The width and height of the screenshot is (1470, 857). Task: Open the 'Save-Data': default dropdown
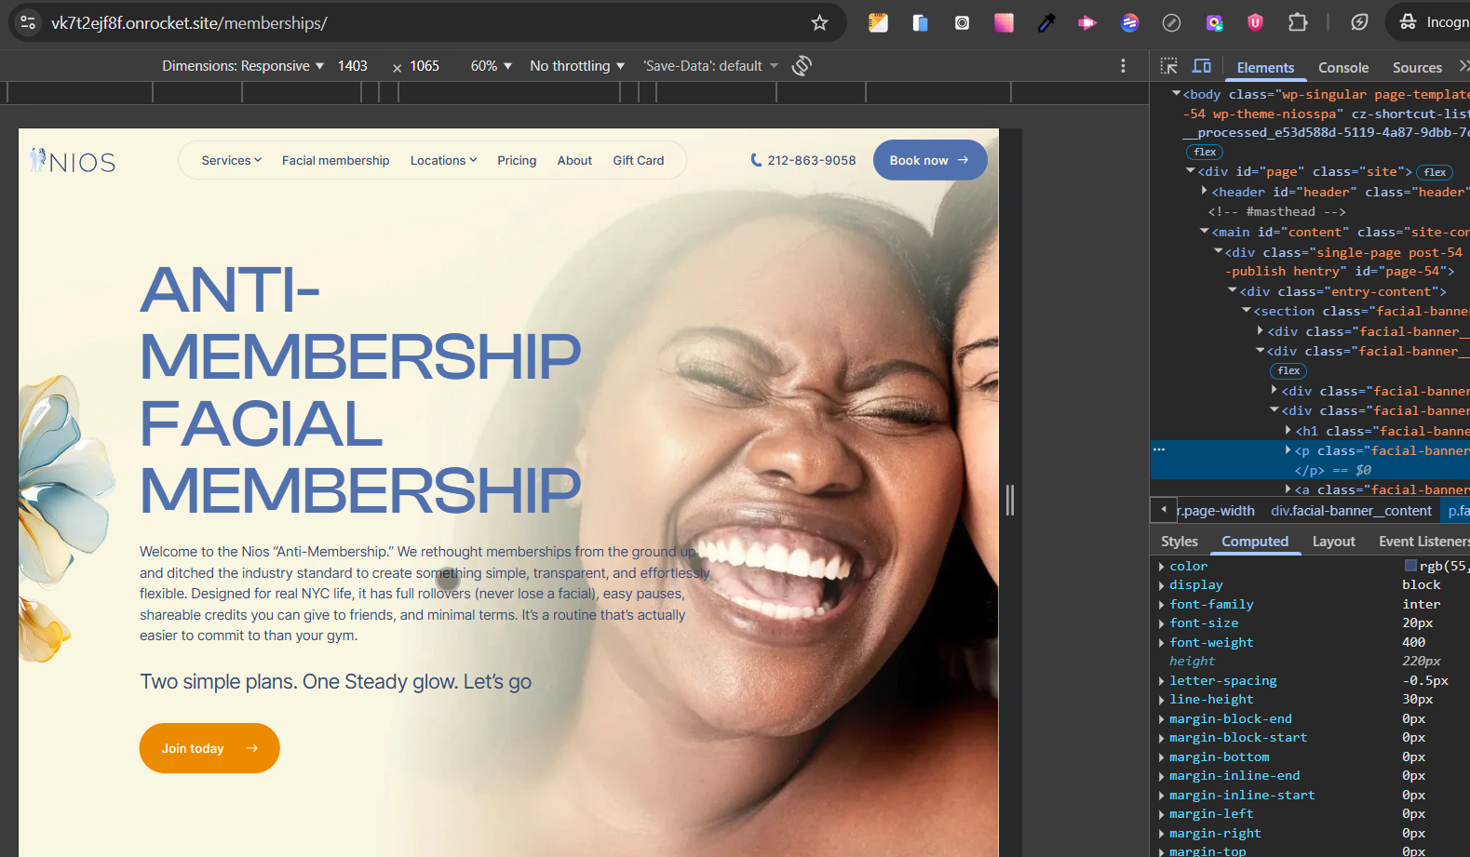710,66
